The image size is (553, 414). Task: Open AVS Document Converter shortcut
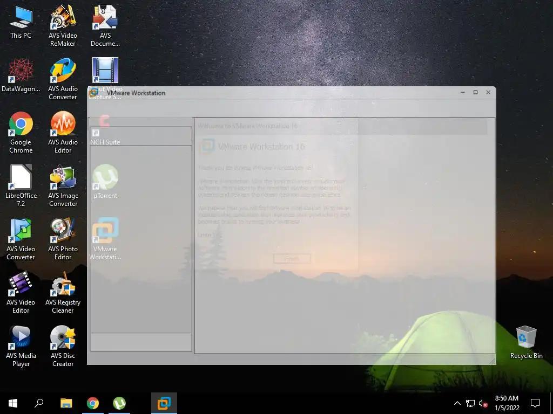tap(105, 25)
